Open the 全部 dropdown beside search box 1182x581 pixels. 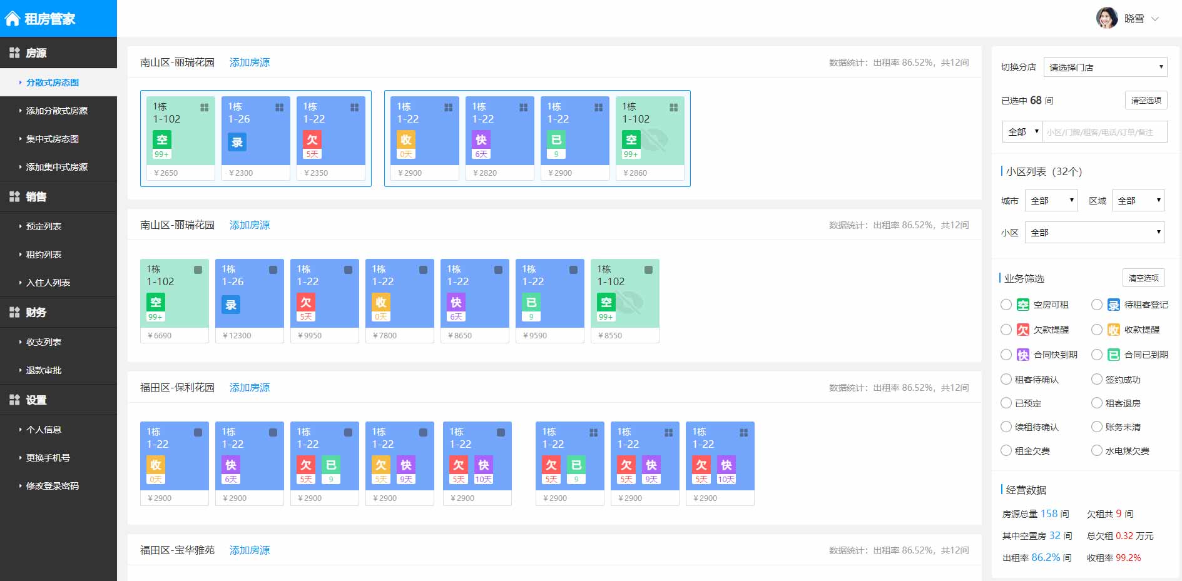pyautogui.click(x=1022, y=132)
